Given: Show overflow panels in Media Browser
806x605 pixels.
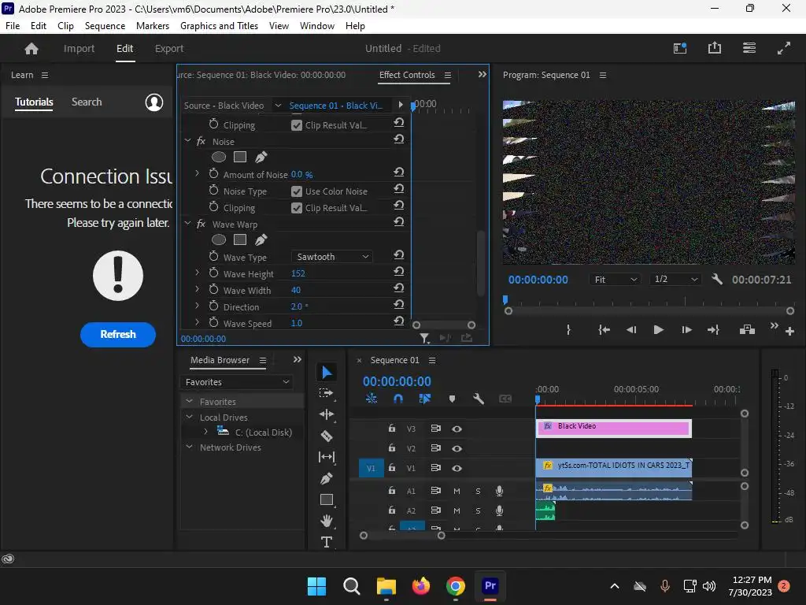Looking at the screenshot, I should click(297, 359).
